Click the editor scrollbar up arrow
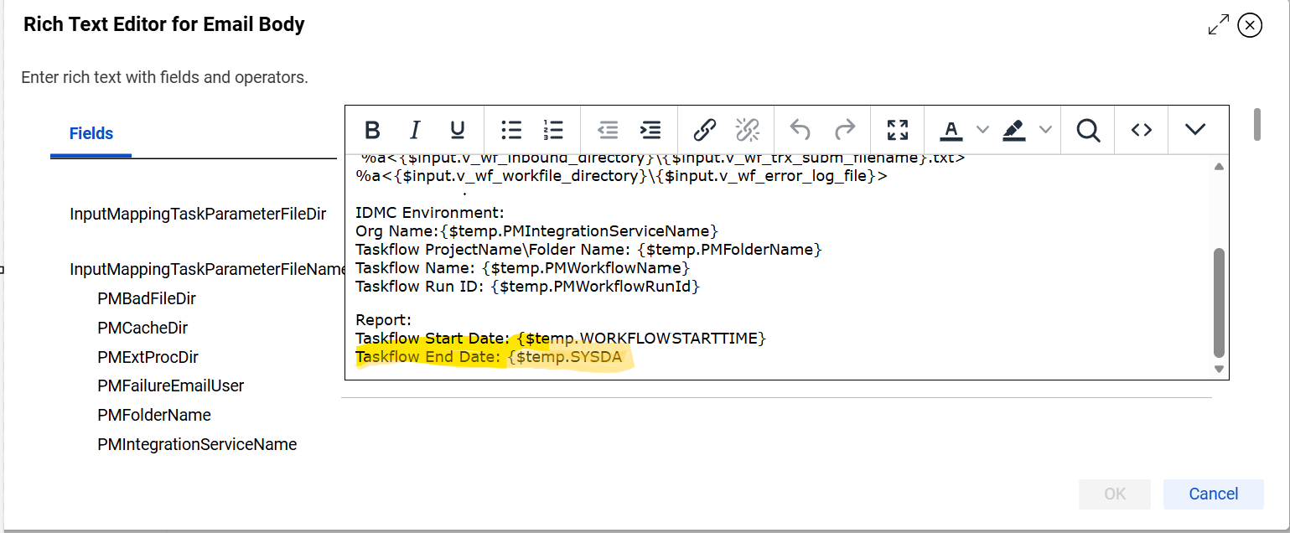Image resolution: width=1290 pixels, height=533 pixels. [x=1219, y=166]
